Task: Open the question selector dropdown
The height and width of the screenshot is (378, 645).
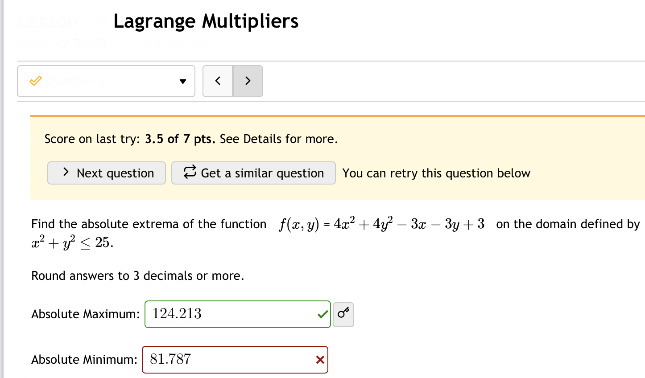Action: coord(106,81)
